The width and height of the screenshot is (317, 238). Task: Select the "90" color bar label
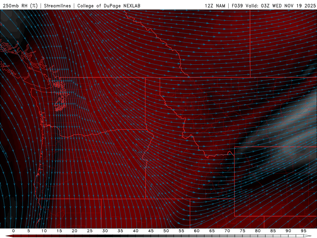click(288, 231)
